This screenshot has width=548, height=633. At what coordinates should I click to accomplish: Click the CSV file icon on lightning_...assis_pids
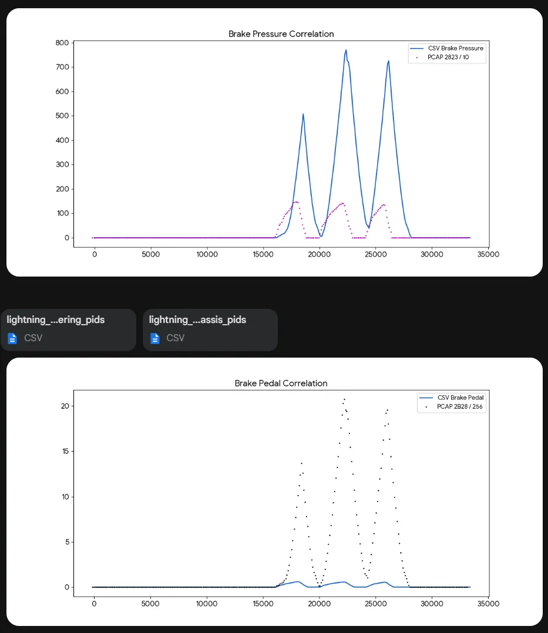(154, 338)
